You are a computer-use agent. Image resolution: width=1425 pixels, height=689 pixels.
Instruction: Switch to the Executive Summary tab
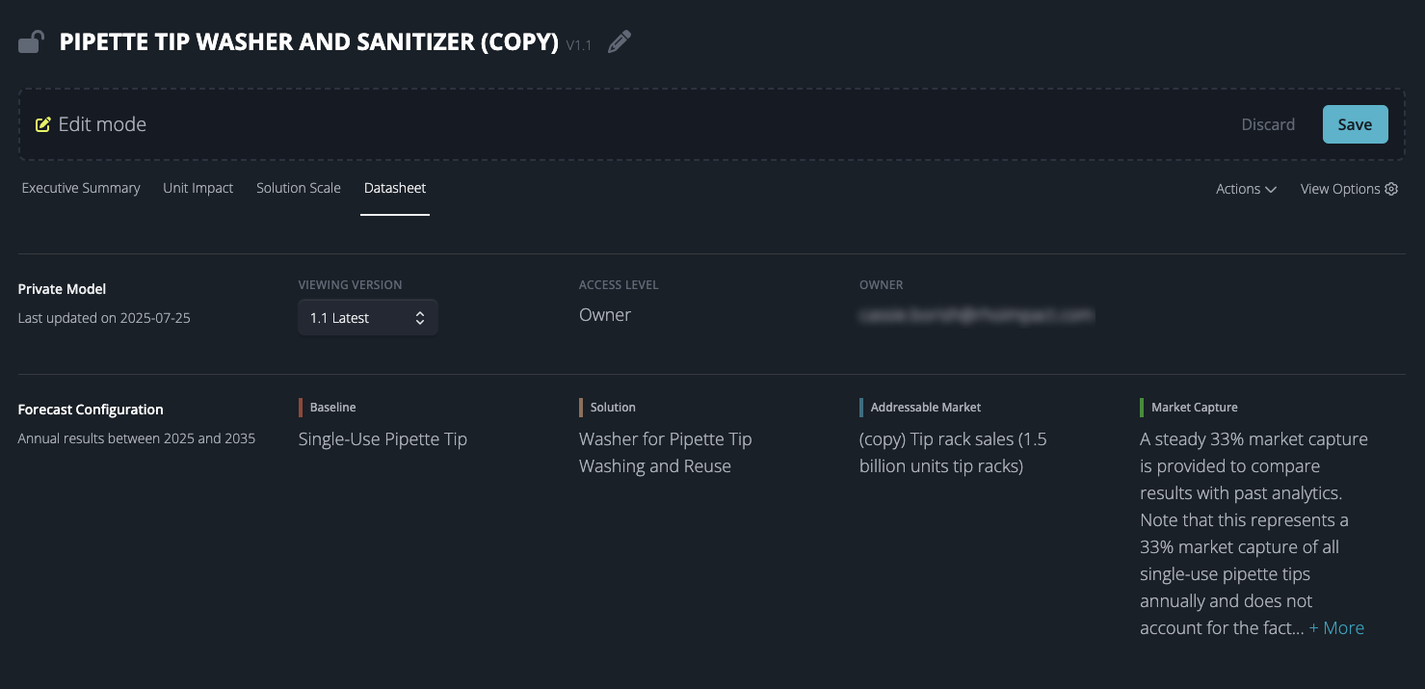click(x=81, y=188)
